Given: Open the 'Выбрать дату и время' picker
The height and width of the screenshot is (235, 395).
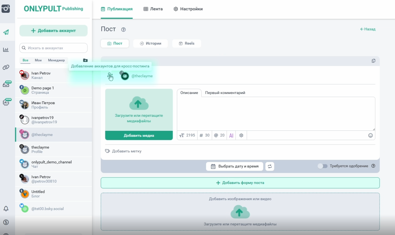Looking at the screenshot, I should tap(235, 166).
